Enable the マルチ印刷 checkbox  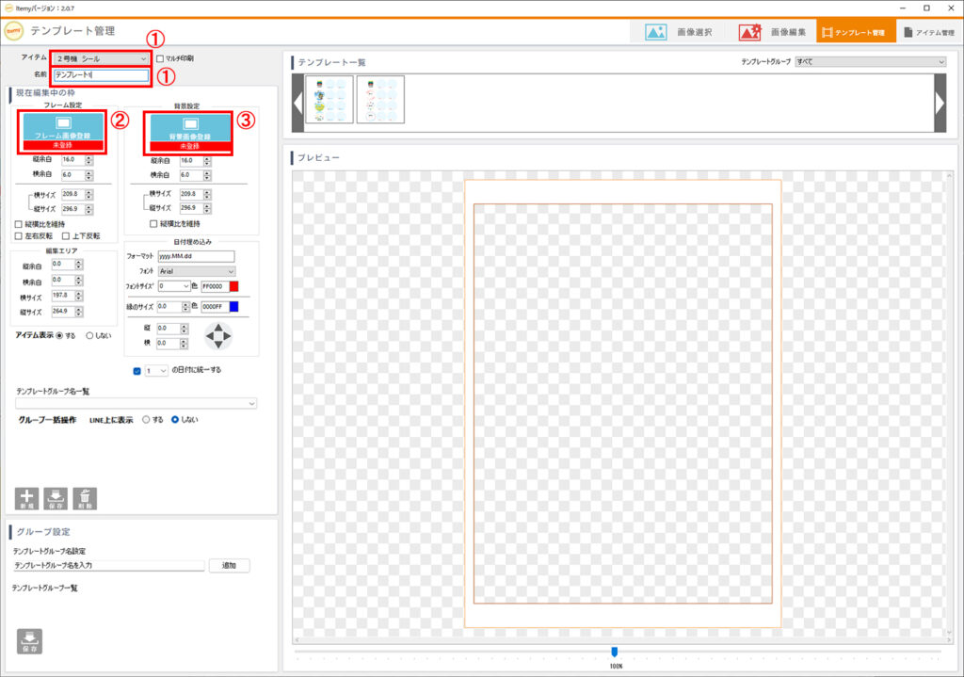(160, 58)
